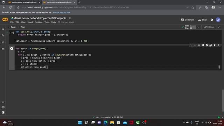The width and height of the screenshot is (224, 126).
Task: Open the find and replace search icon
Action: [x=3, y=35]
